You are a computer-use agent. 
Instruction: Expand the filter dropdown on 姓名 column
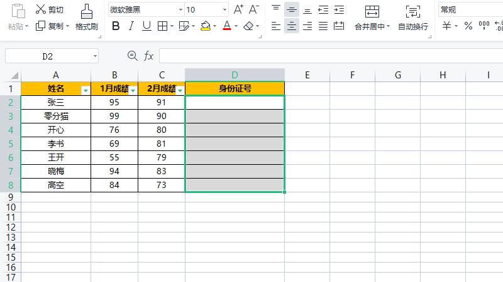tap(86, 90)
